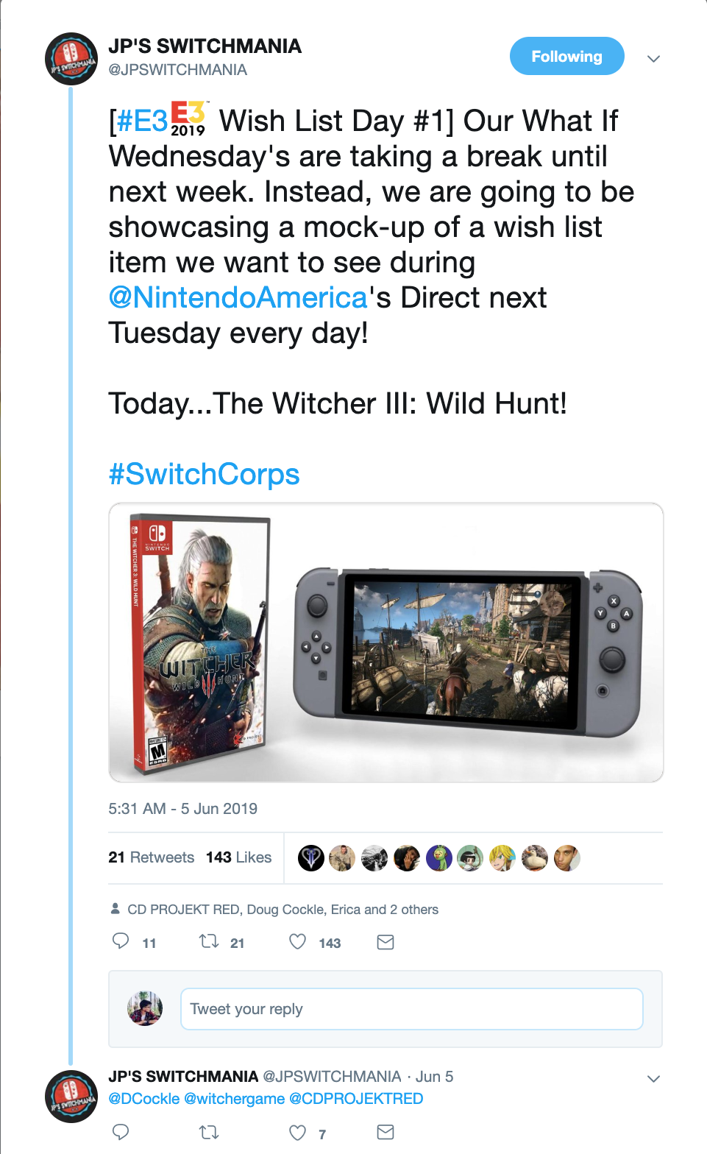
Task: Click the Tweet your reply field
Action: 412,1009
